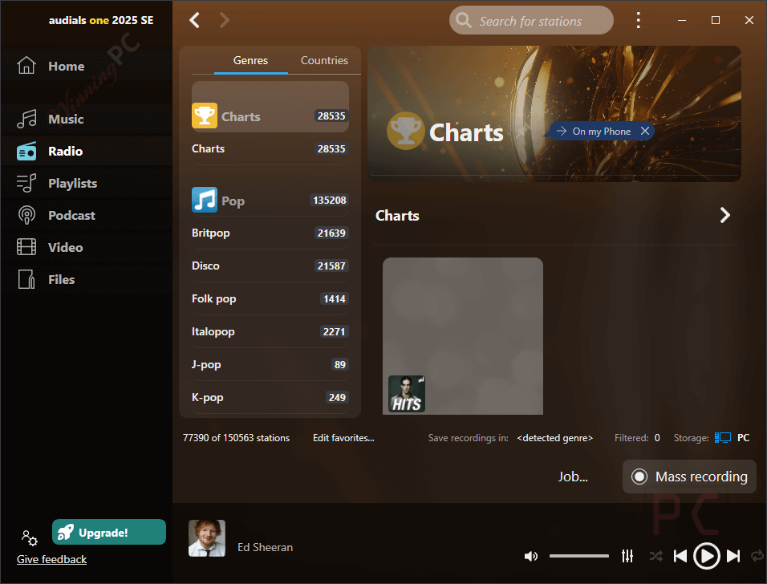Open the Files section
This screenshot has width=767, height=584.
point(86,280)
